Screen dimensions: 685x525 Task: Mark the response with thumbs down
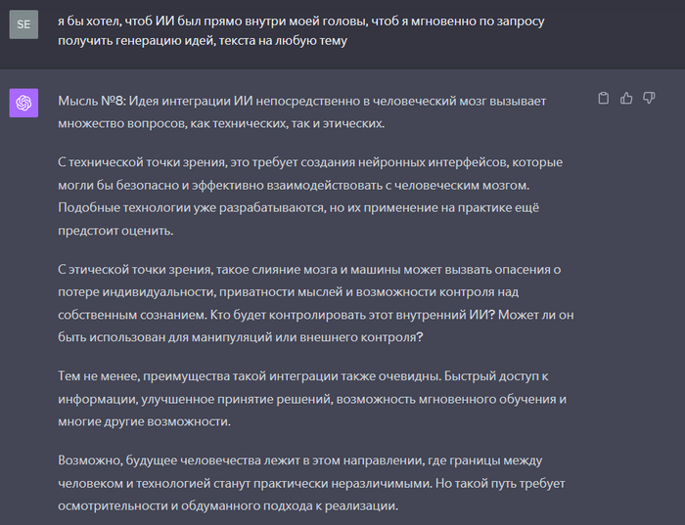[648, 98]
